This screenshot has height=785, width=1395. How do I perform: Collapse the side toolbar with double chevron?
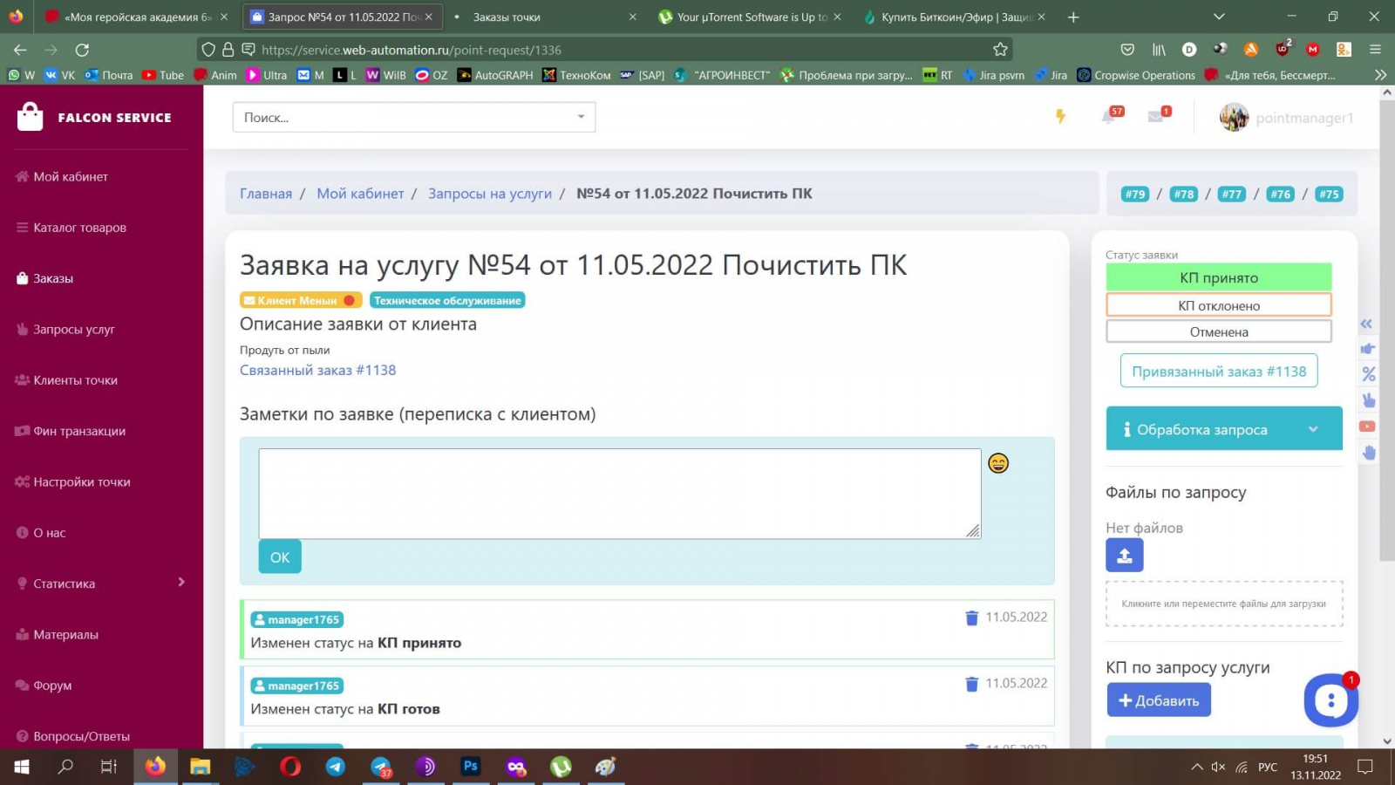1366,324
